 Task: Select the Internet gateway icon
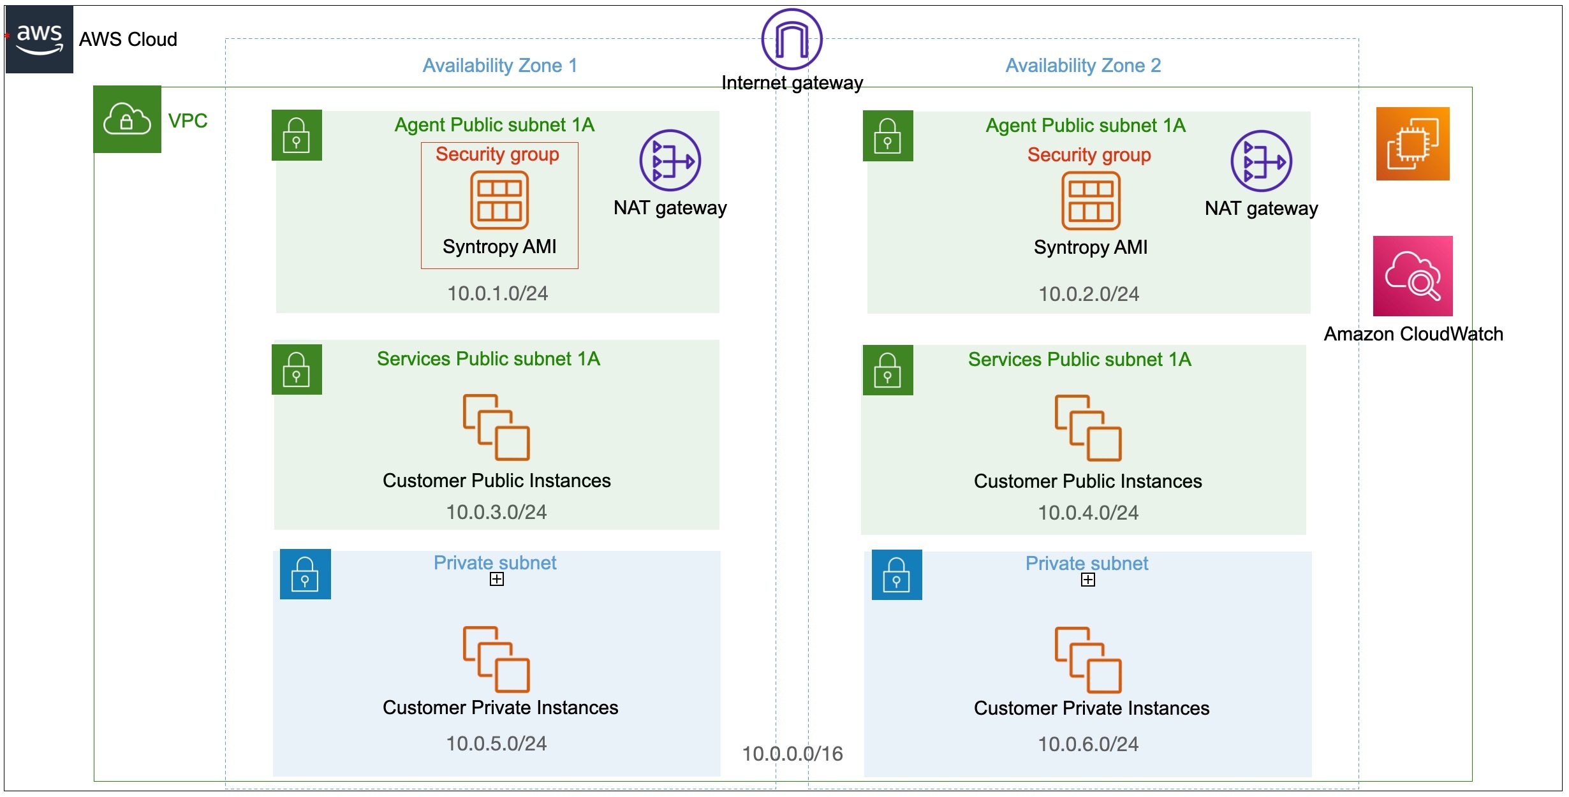792,39
